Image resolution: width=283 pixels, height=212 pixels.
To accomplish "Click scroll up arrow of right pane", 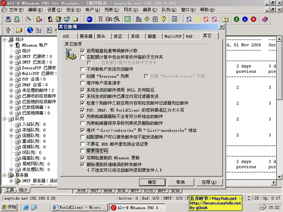I will (279, 38).
